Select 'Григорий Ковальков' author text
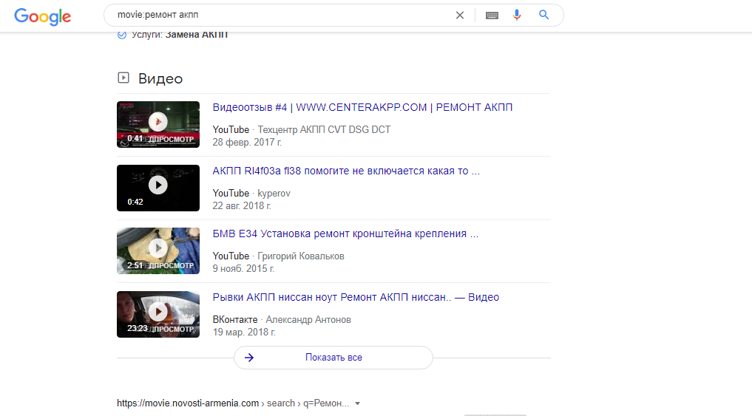752x416 pixels. (x=301, y=256)
